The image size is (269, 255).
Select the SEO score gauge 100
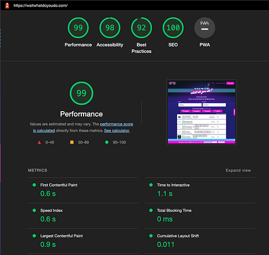(x=173, y=27)
